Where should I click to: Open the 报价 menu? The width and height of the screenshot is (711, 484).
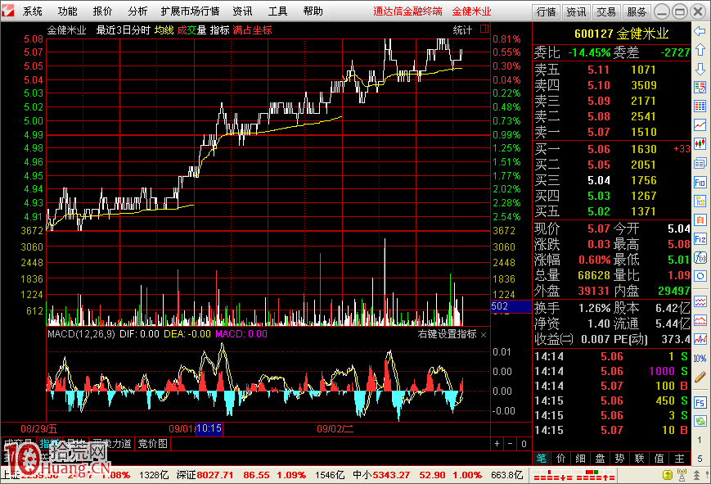[x=102, y=11]
